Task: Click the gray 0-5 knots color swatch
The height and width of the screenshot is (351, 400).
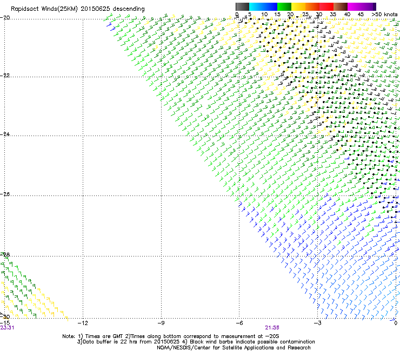Action: (x=242, y=6)
